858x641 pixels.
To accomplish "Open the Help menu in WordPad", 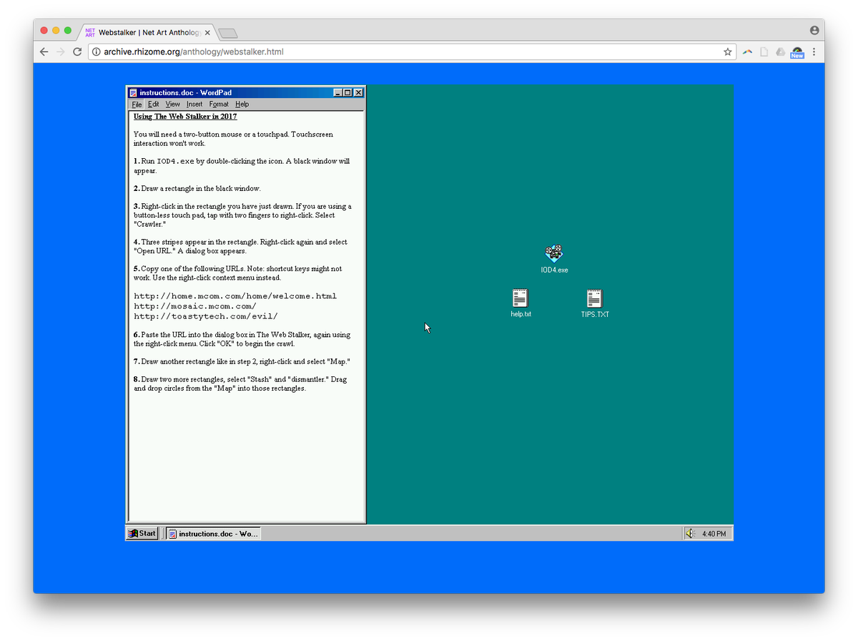I will (242, 104).
